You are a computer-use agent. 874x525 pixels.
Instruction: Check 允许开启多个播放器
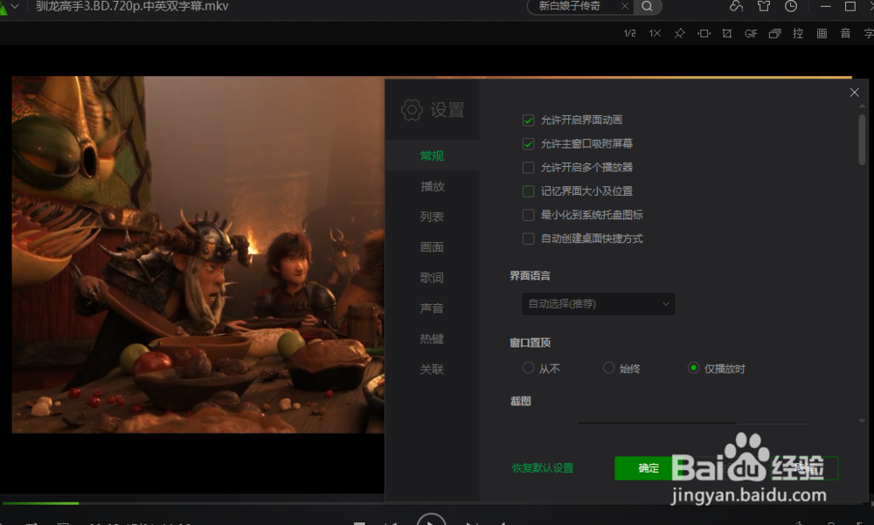(x=529, y=167)
